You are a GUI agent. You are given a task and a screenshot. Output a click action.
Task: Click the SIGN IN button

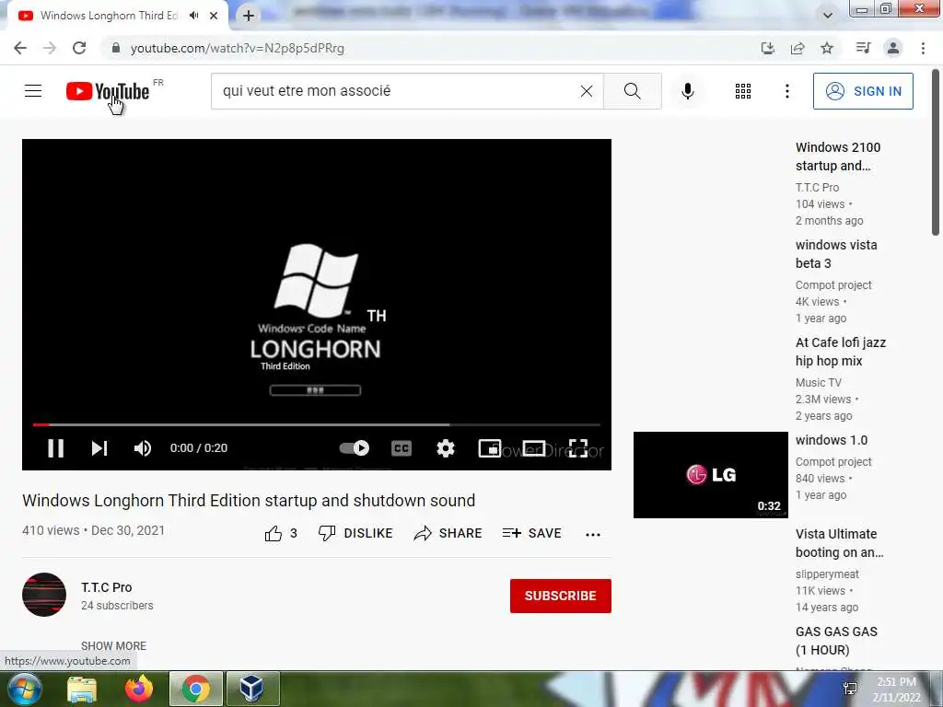tap(863, 91)
